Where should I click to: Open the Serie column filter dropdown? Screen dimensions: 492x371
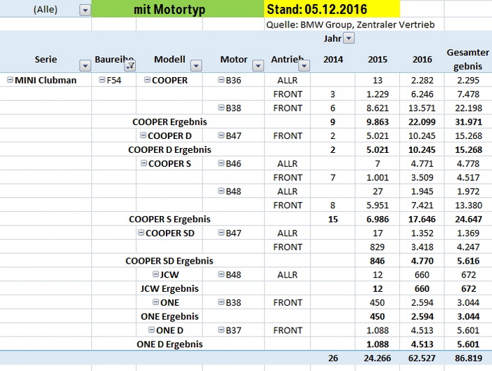click(x=85, y=66)
